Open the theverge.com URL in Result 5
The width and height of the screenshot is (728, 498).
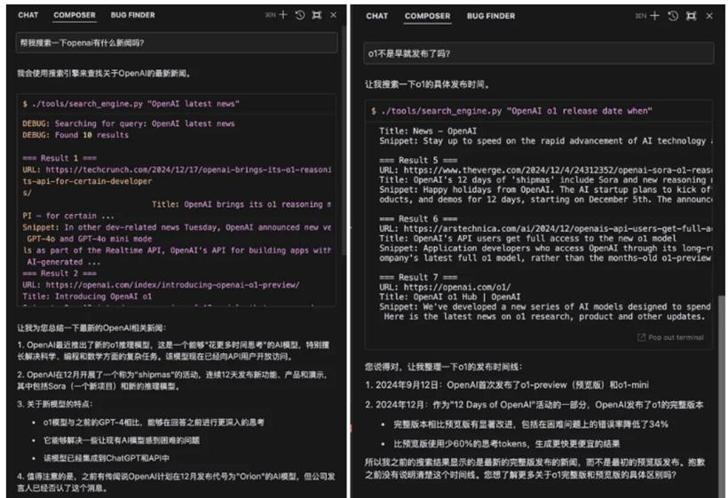tap(558, 170)
